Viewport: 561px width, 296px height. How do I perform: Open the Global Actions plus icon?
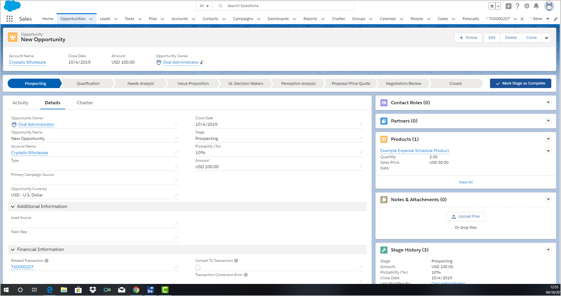click(509, 6)
